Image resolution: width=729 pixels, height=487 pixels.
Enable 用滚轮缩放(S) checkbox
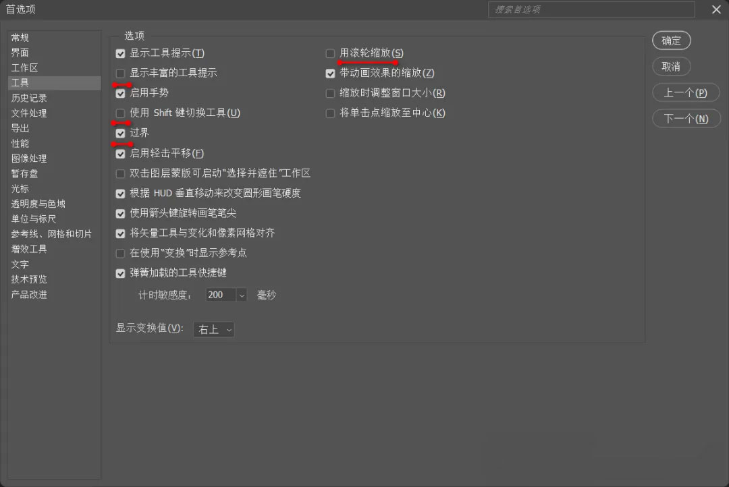click(330, 53)
